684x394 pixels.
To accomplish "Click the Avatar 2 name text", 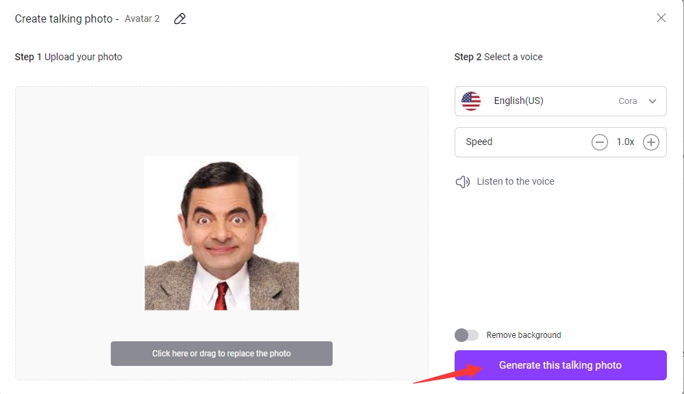I will tap(142, 18).
